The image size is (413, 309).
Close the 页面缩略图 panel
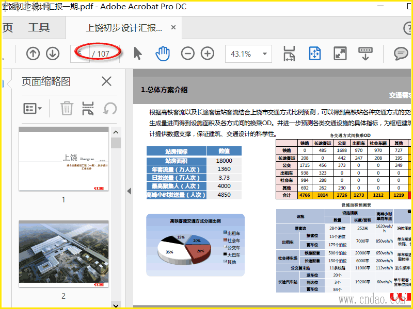coord(106,81)
